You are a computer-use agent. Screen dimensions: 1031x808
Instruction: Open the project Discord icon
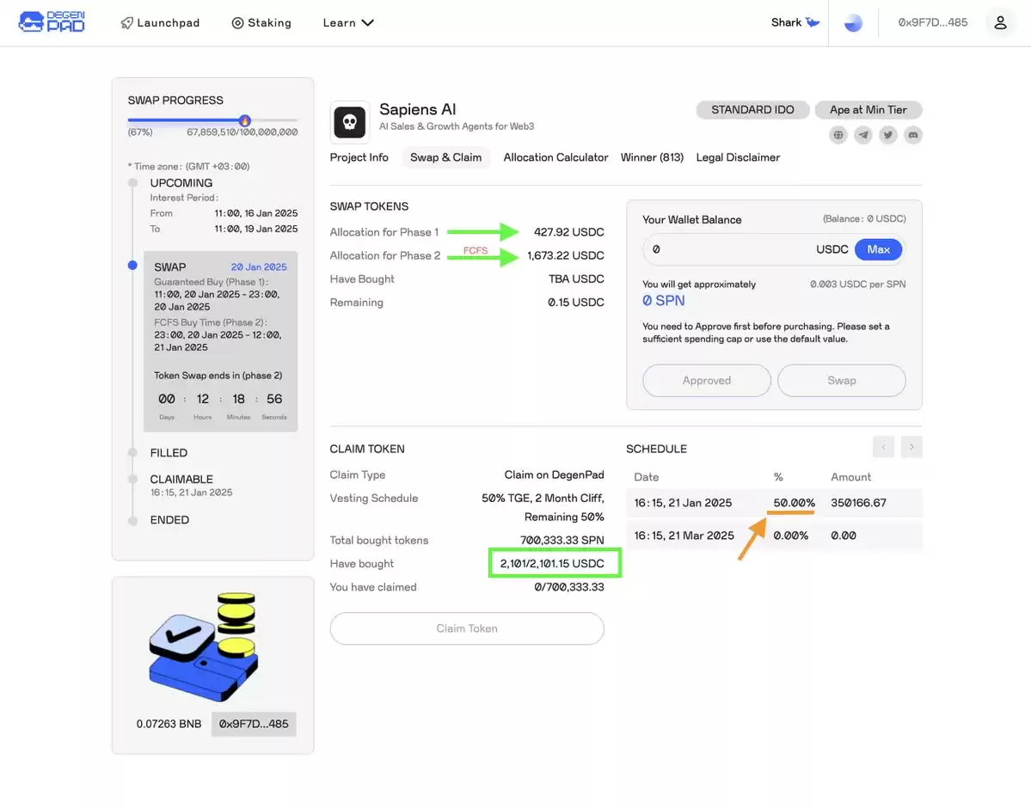pos(912,135)
